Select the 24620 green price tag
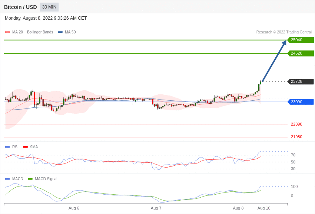This screenshot has height=214, width=315. pos(301,53)
